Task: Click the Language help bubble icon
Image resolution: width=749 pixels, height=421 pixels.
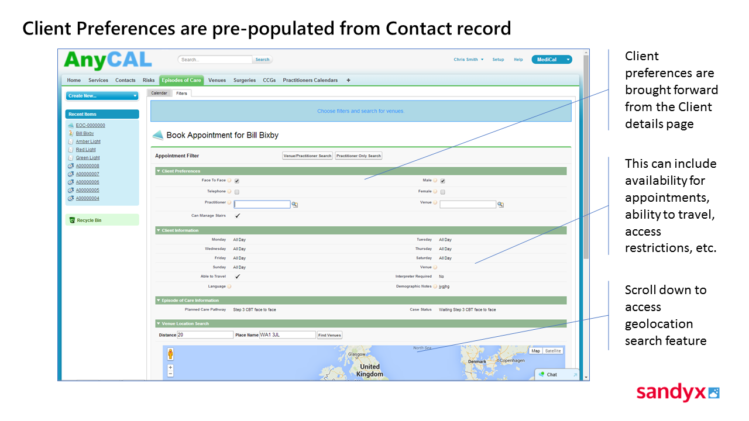Action: coord(229,287)
